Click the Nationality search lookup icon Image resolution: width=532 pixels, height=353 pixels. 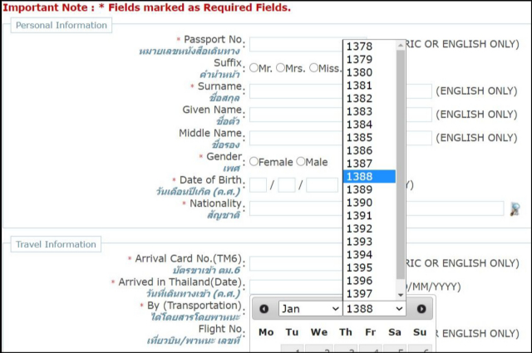(x=515, y=208)
